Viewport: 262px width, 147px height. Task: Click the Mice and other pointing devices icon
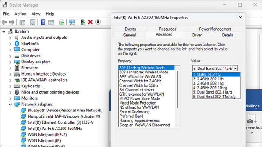(x=17, y=92)
